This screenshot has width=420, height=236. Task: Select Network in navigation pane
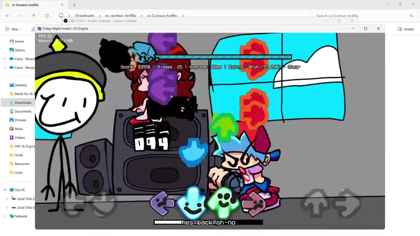[x=21, y=216]
